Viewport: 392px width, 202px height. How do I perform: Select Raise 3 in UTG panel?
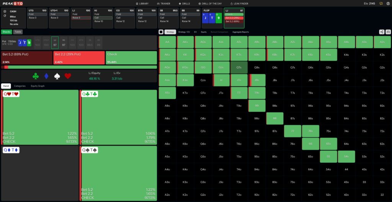(37, 18)
